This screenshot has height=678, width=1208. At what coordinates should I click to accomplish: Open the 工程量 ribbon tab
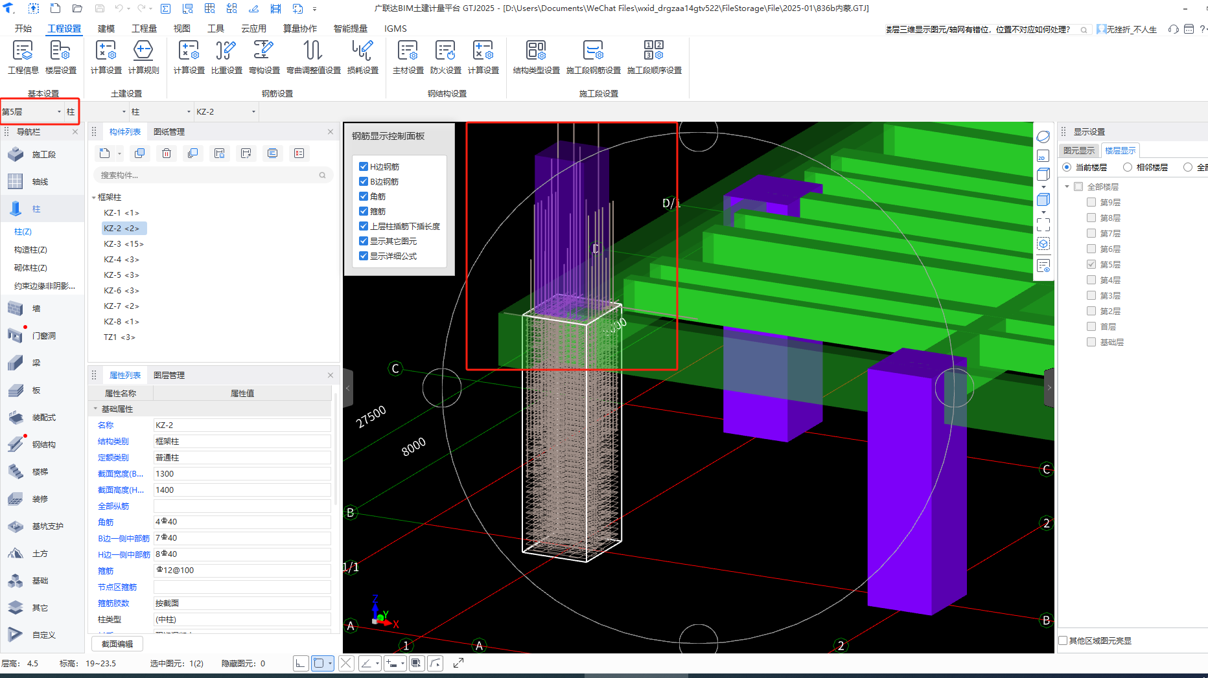click(x=144, y=28)
